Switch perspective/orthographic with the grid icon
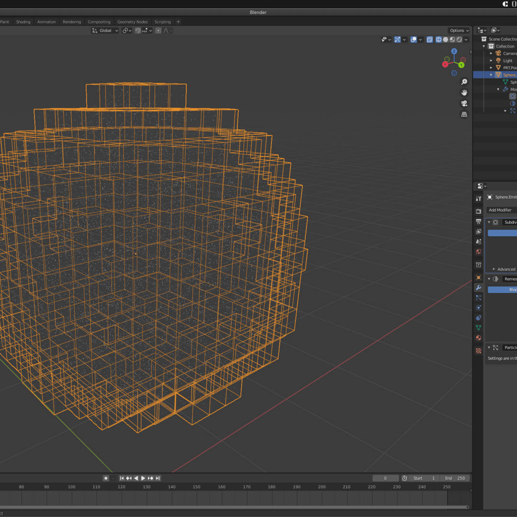 [464, 114]
